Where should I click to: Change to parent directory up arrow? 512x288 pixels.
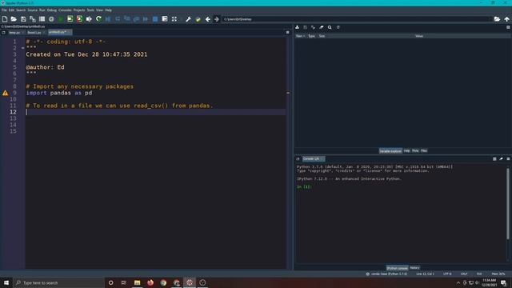coord(506,19)
